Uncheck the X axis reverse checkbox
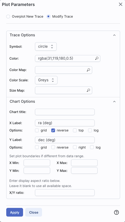The height and width of the screenshot is (222, 125). 53,130
